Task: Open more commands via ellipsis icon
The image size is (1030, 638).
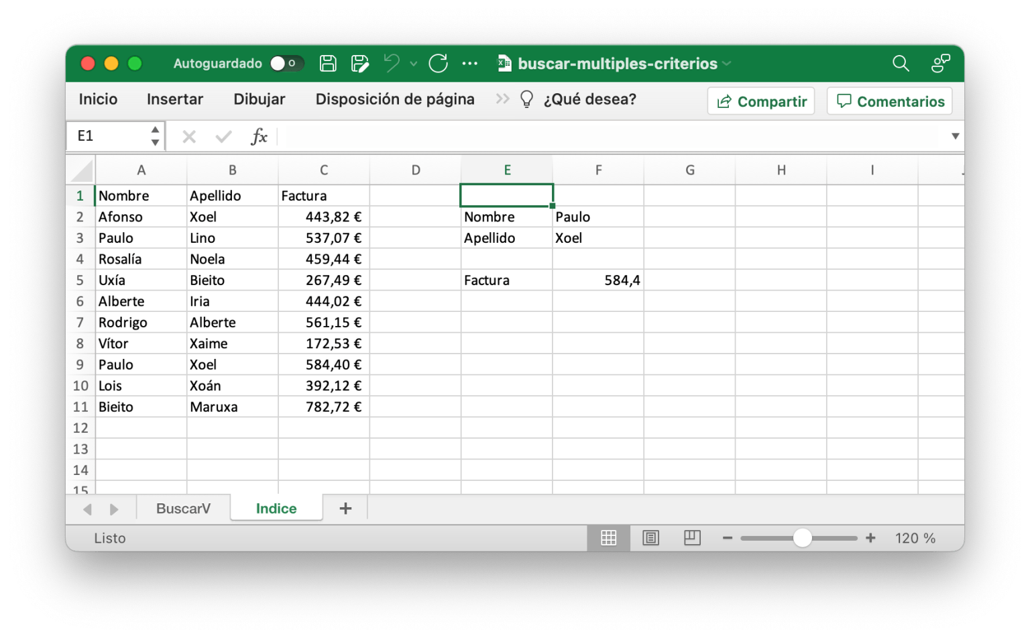Action: pos(470,63)
